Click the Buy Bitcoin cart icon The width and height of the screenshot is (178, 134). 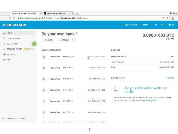(x=4, y=44)
